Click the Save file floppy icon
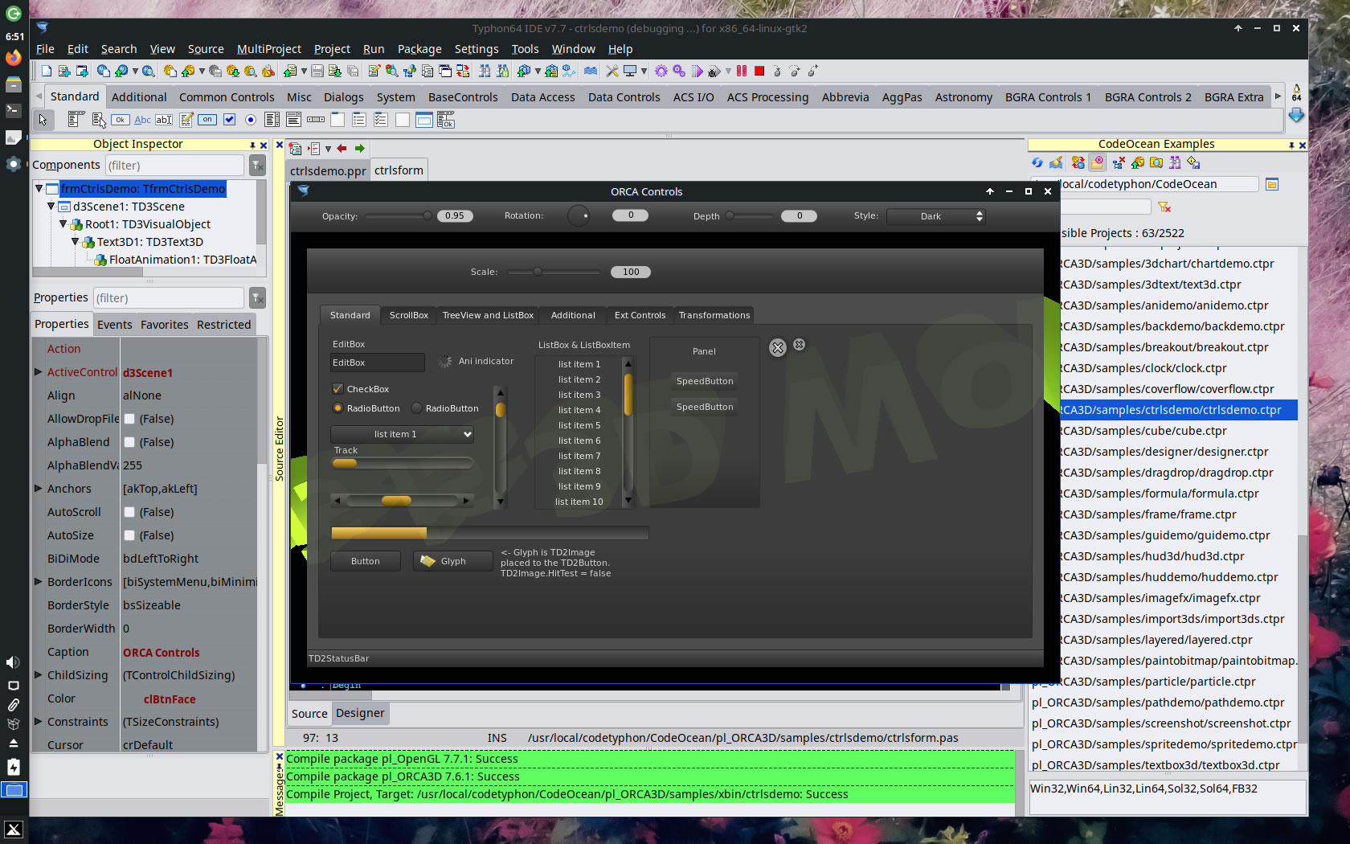The width and height of the screenshot is (1350, 844). 317,72
